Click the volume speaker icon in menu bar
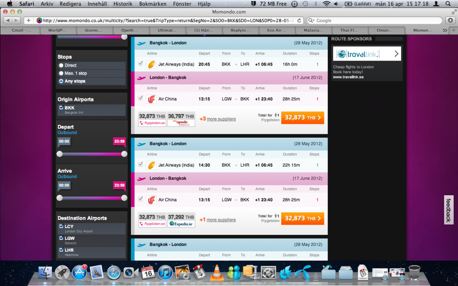 pos(336,4)
